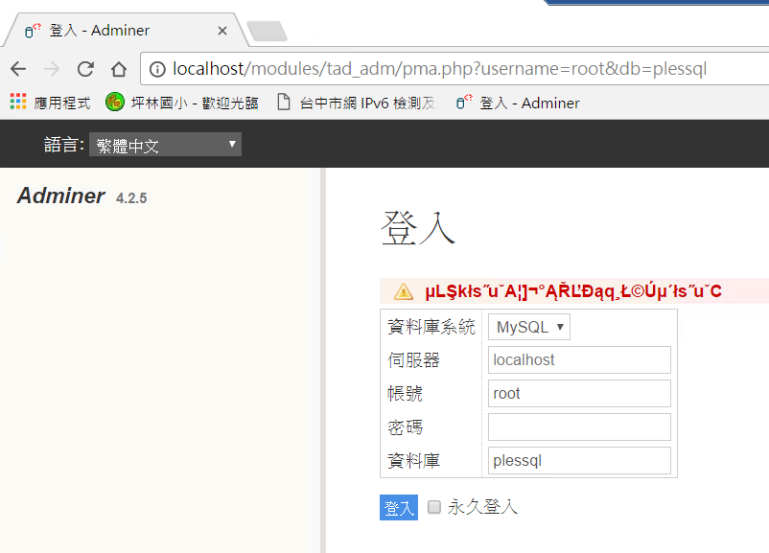Reload the current page
Screen dimensions: 769x553
[85, 69]
